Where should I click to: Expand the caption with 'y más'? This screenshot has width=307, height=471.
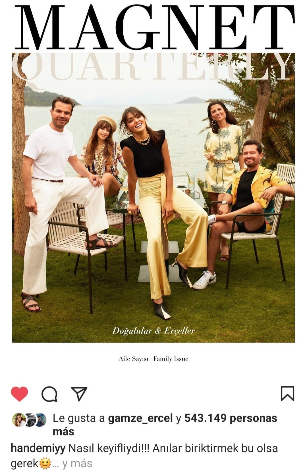[x=77, y=463]
